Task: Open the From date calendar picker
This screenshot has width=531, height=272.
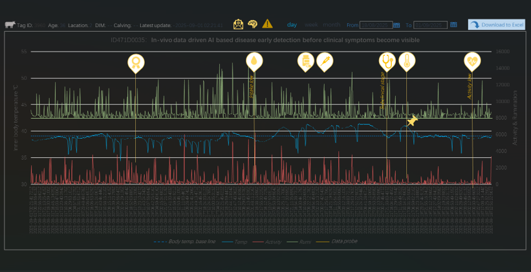Action: [x=396, y=25]
